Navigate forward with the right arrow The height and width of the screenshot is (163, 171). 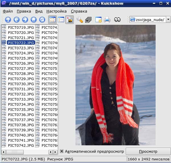point(25,20)
